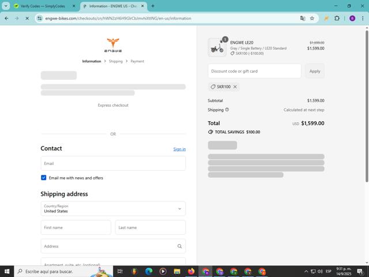This screenshot has width=369, height=277.
Task: Open Microsoft Edge from the taskbar
Action: (x=149, y=271)
